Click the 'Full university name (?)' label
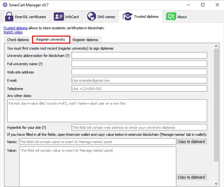This screenshot has height=187, width=224. 25,64
